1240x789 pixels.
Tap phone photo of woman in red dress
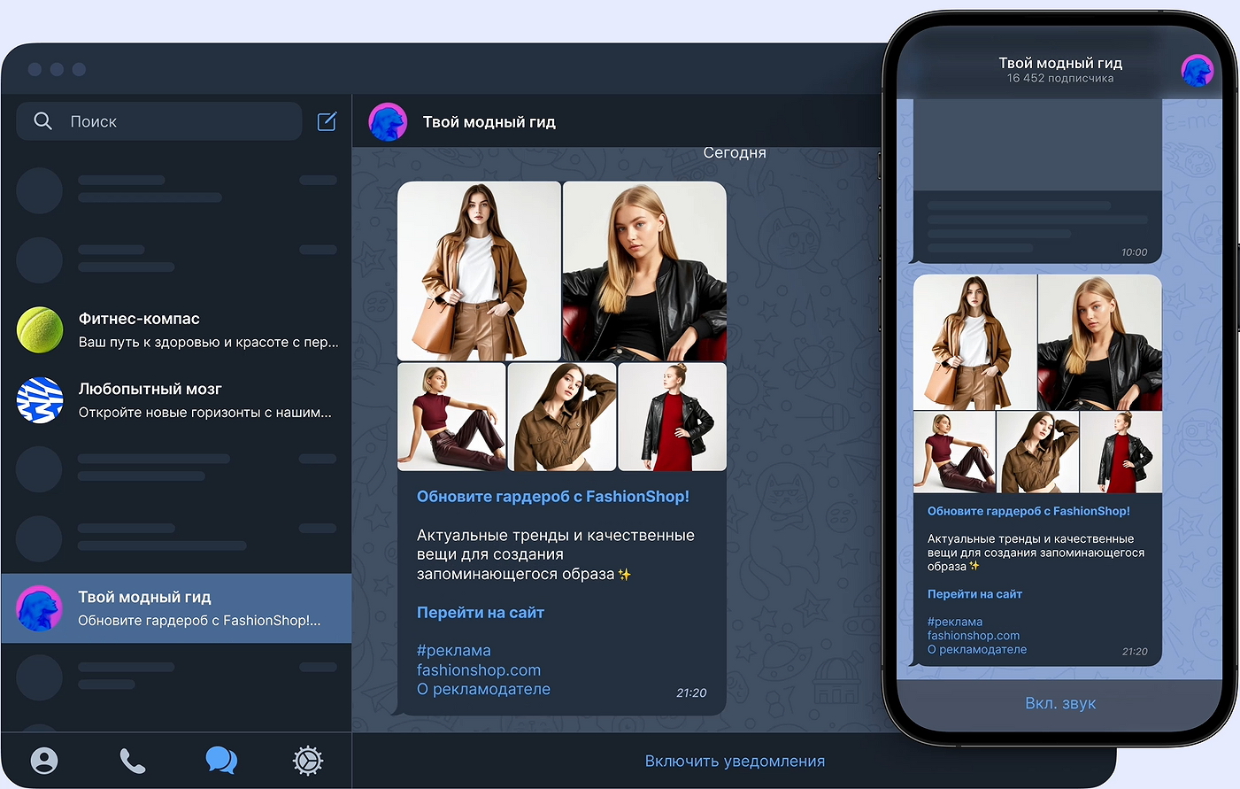[x=1121, y=452]
